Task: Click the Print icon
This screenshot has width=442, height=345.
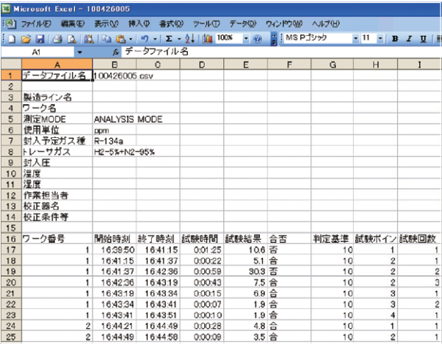Action: [x=57, y=39]
